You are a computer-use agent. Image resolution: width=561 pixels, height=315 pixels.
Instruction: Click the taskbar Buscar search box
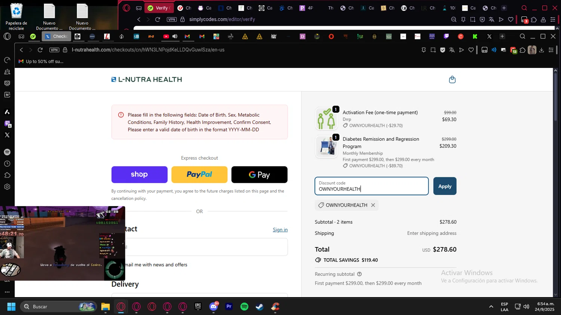tap(58, 307)
